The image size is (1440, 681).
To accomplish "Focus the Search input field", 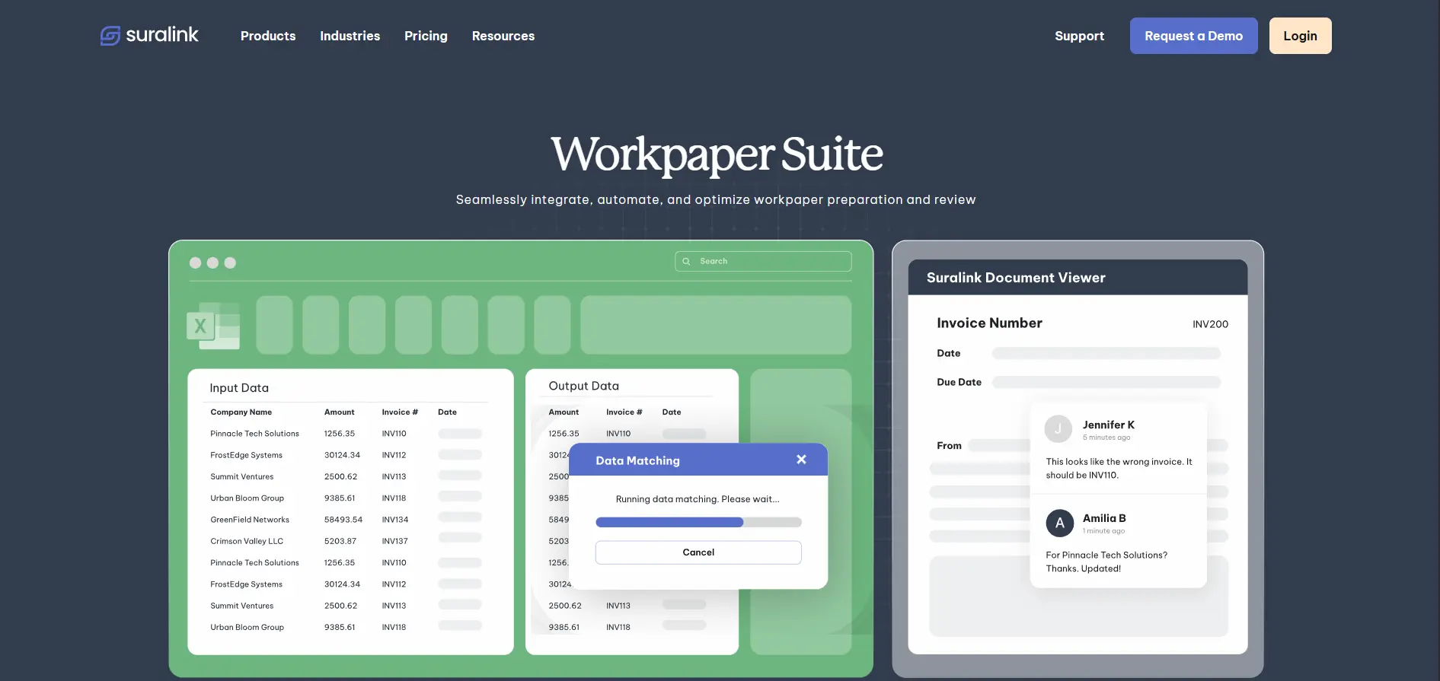I will (771, 261).
